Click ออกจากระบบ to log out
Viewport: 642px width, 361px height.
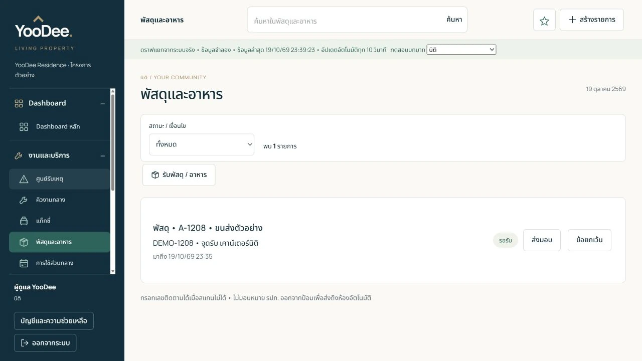(45, 343)
